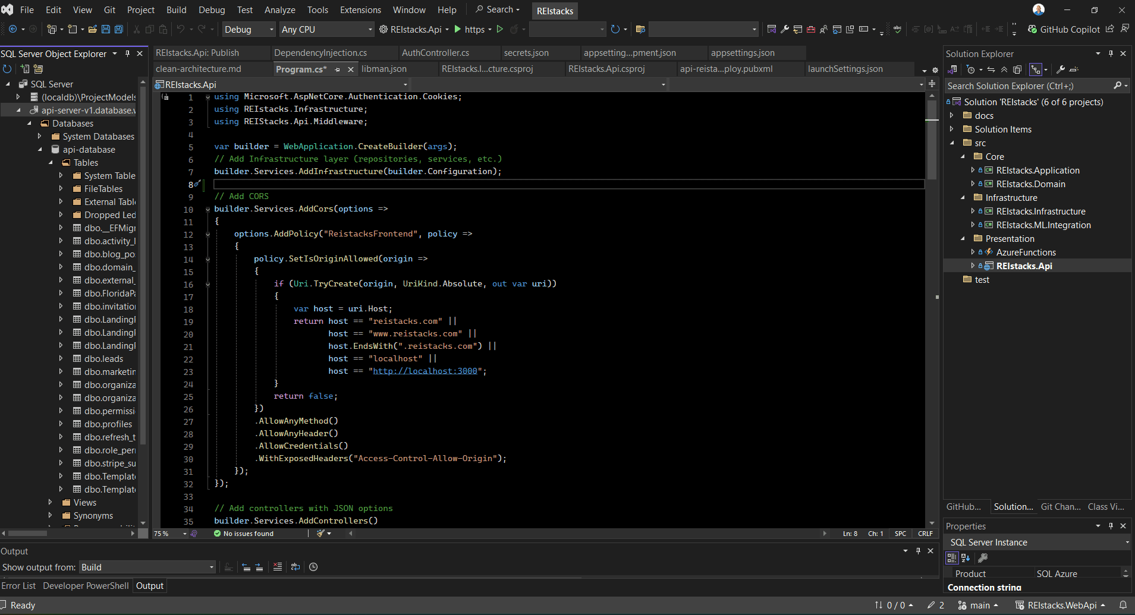This screenshot has height=615, width=1135.
Task: Open the 75 % zoom level dropdown
Action: coord(170,534)
